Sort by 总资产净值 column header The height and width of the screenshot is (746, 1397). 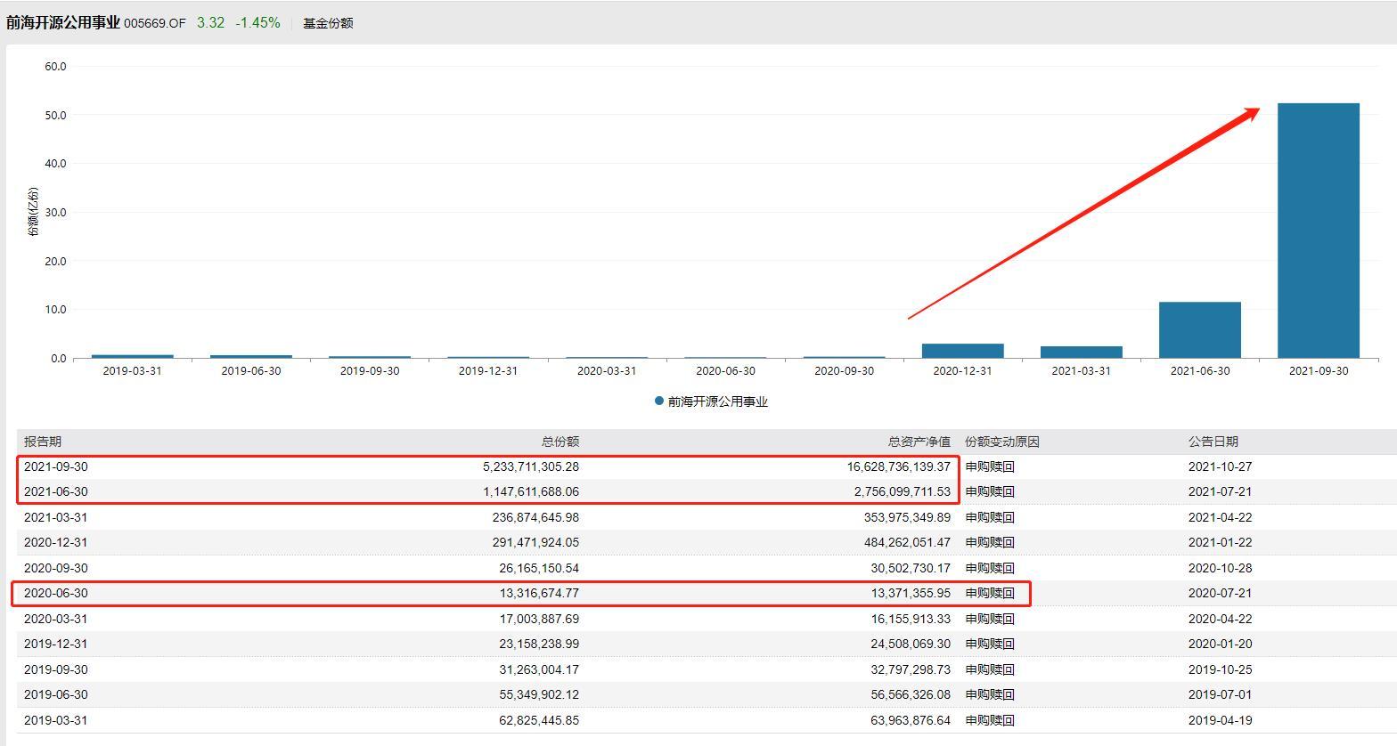pyautogui.click(x=919, y=442)
